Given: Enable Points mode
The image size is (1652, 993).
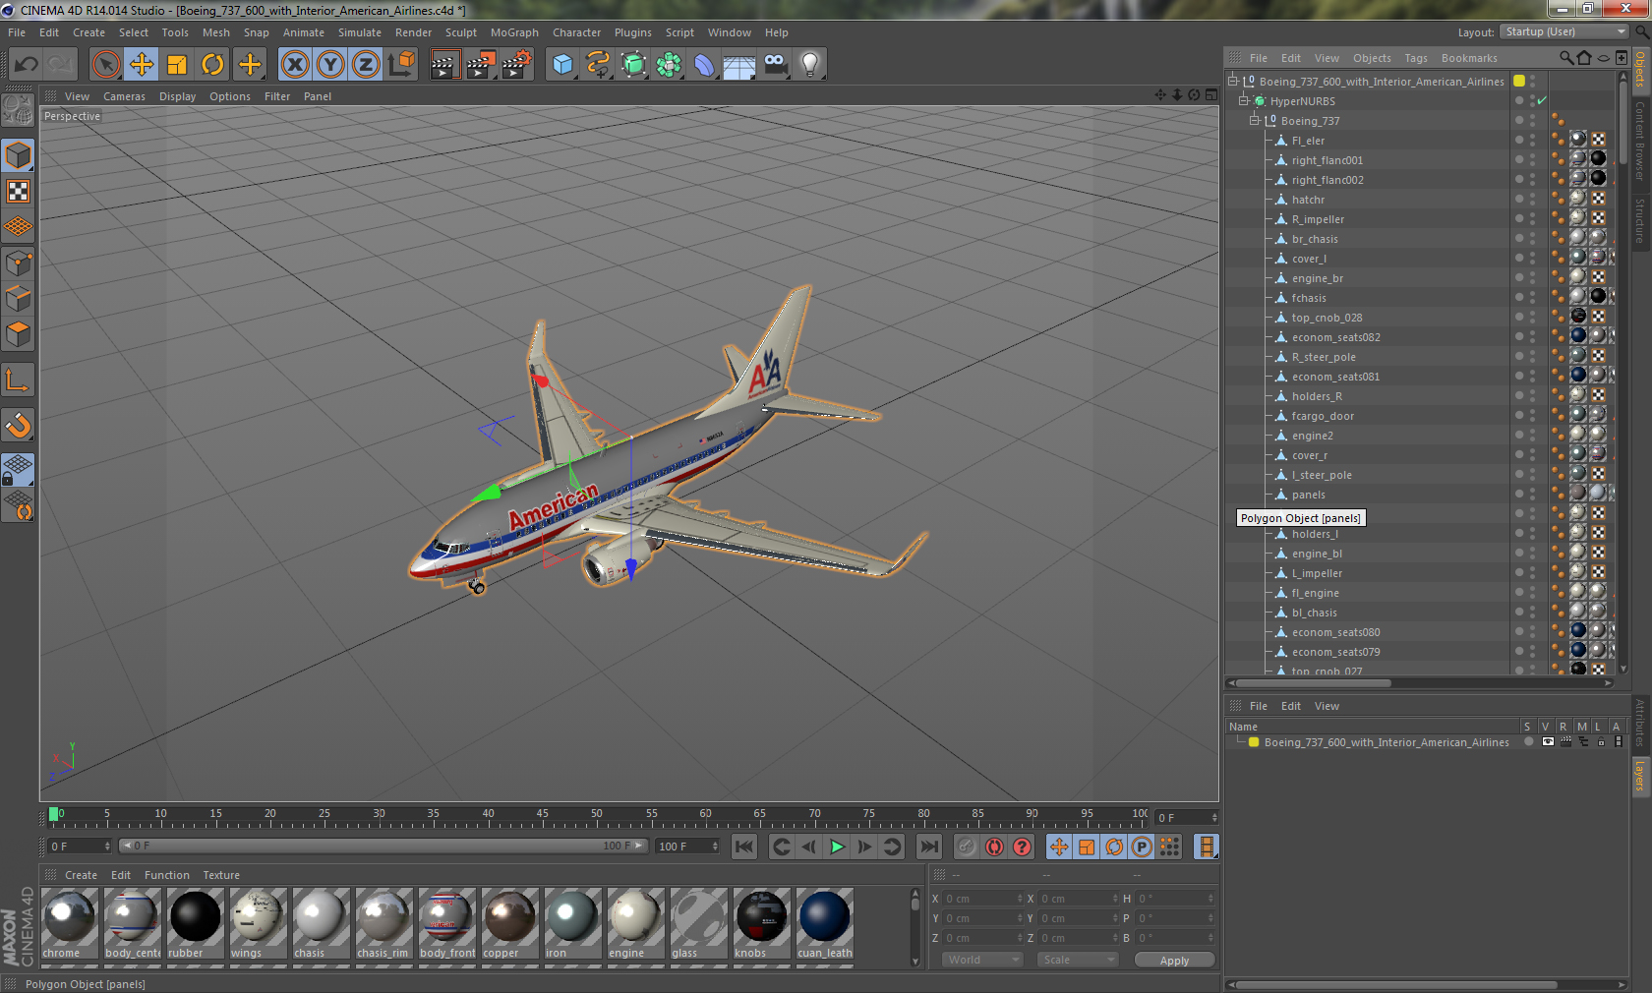Looking at the screenshot, I should point(19,263).
